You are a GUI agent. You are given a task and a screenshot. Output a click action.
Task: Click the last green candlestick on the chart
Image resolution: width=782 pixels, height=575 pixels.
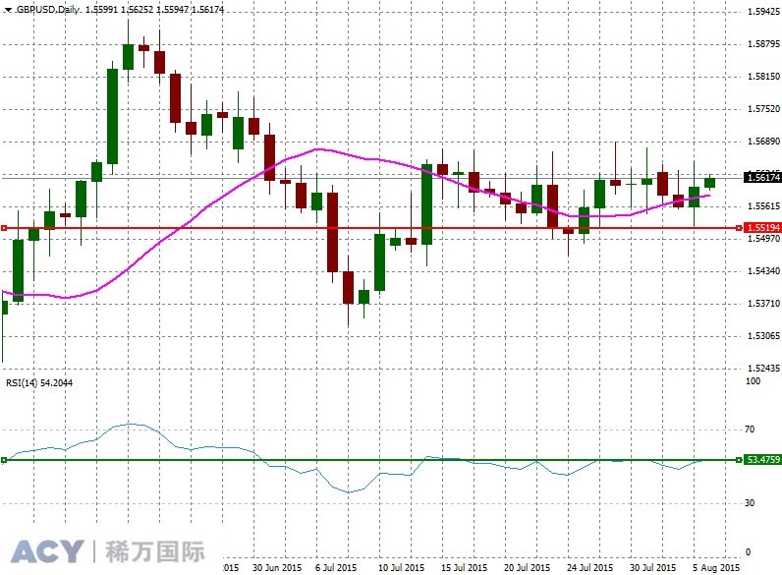[709, 183]
